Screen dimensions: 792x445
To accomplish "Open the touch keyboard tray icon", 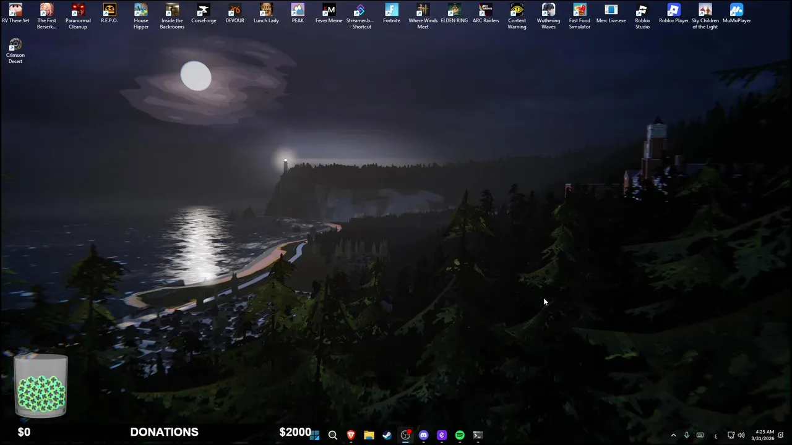I will tap(700, 435).
